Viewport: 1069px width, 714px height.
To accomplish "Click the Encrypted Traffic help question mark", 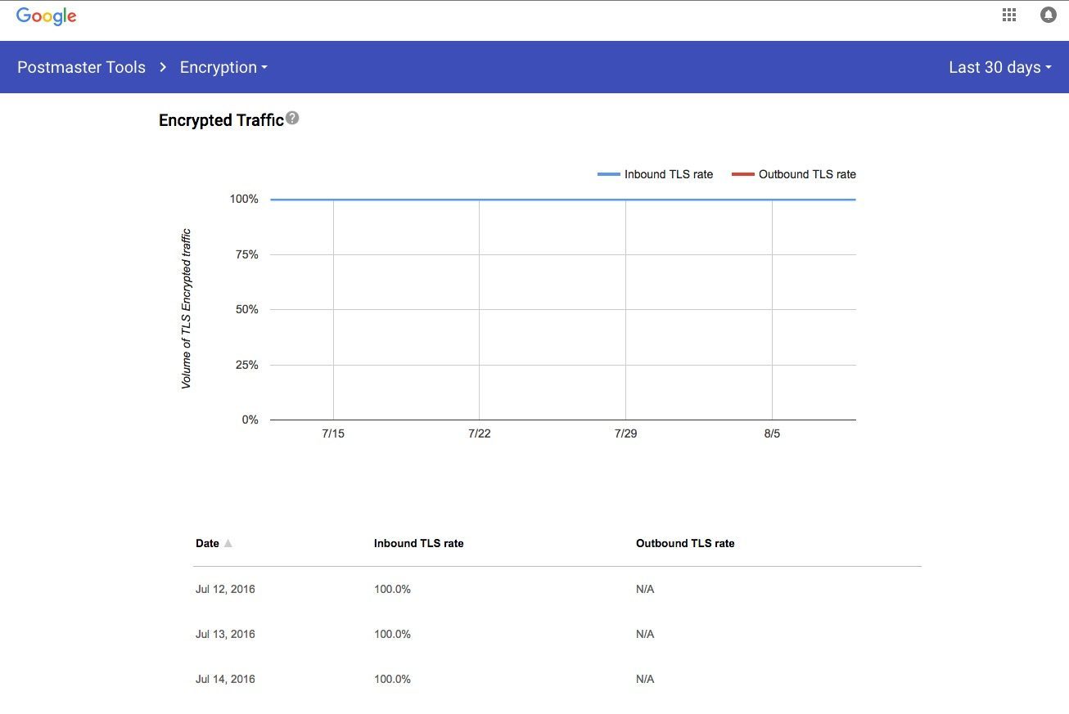I will [x=292, y=119].
